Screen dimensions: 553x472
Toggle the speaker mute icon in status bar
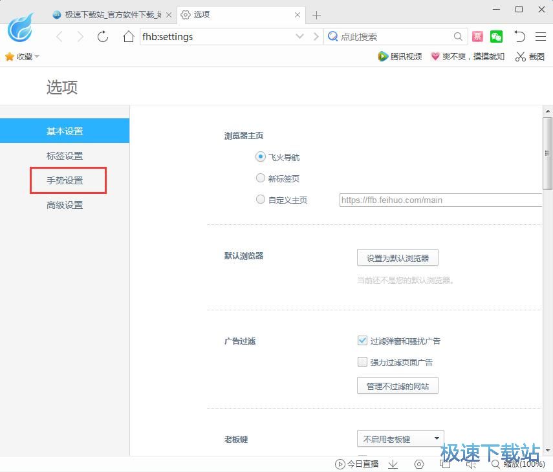point(471,465)
